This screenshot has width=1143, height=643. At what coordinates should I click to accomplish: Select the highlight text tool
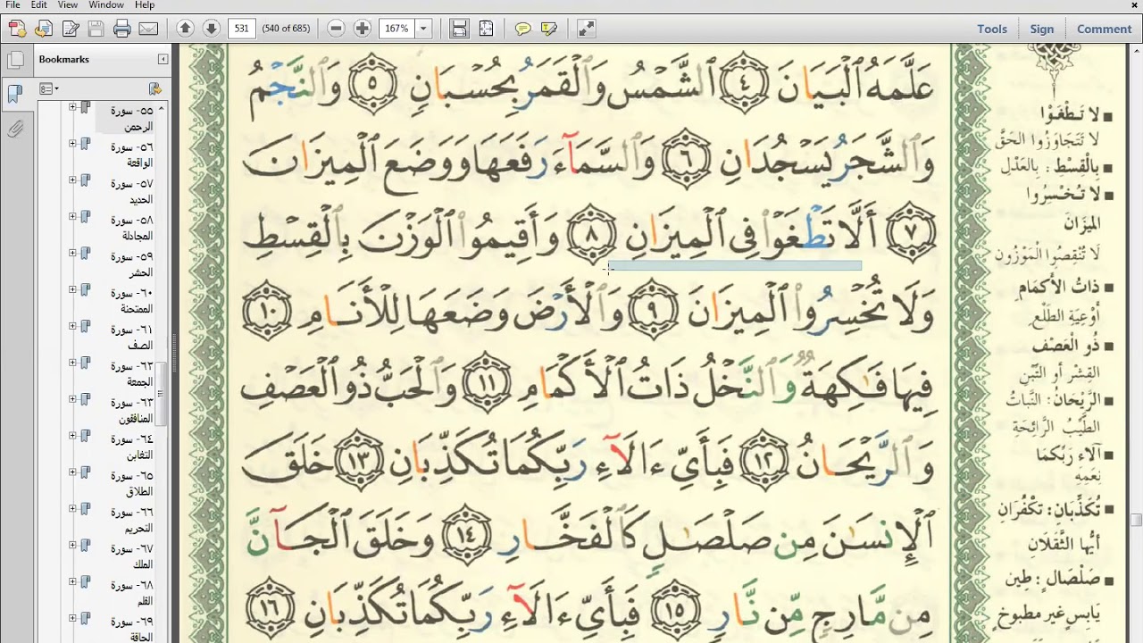coord(549,29)
